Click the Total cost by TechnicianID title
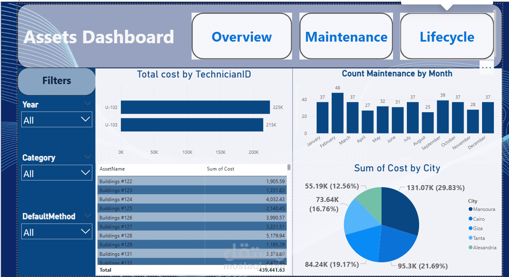509x277 pixels. coord(194,74)
